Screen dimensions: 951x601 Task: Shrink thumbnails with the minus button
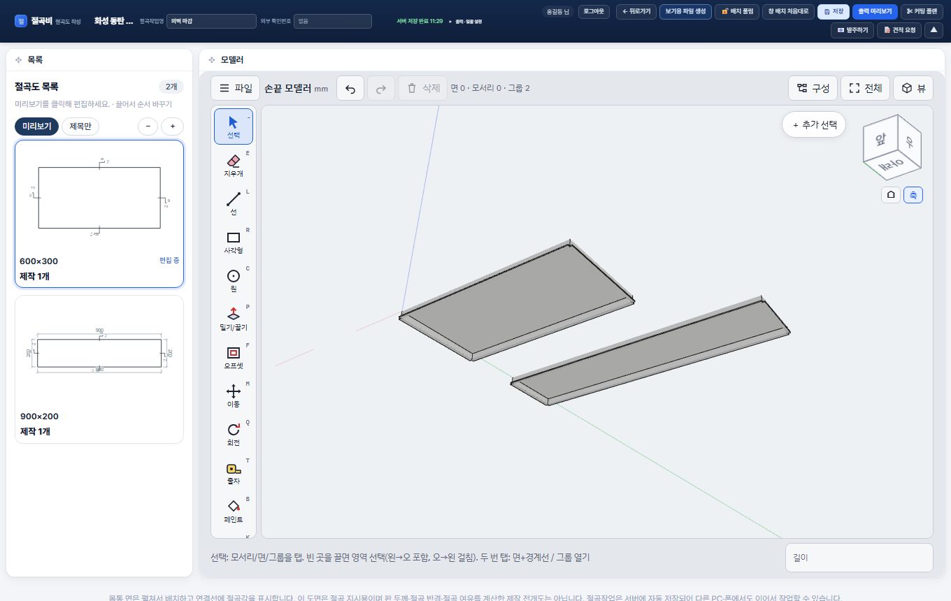pyautogui.click(x=148, y=126)
